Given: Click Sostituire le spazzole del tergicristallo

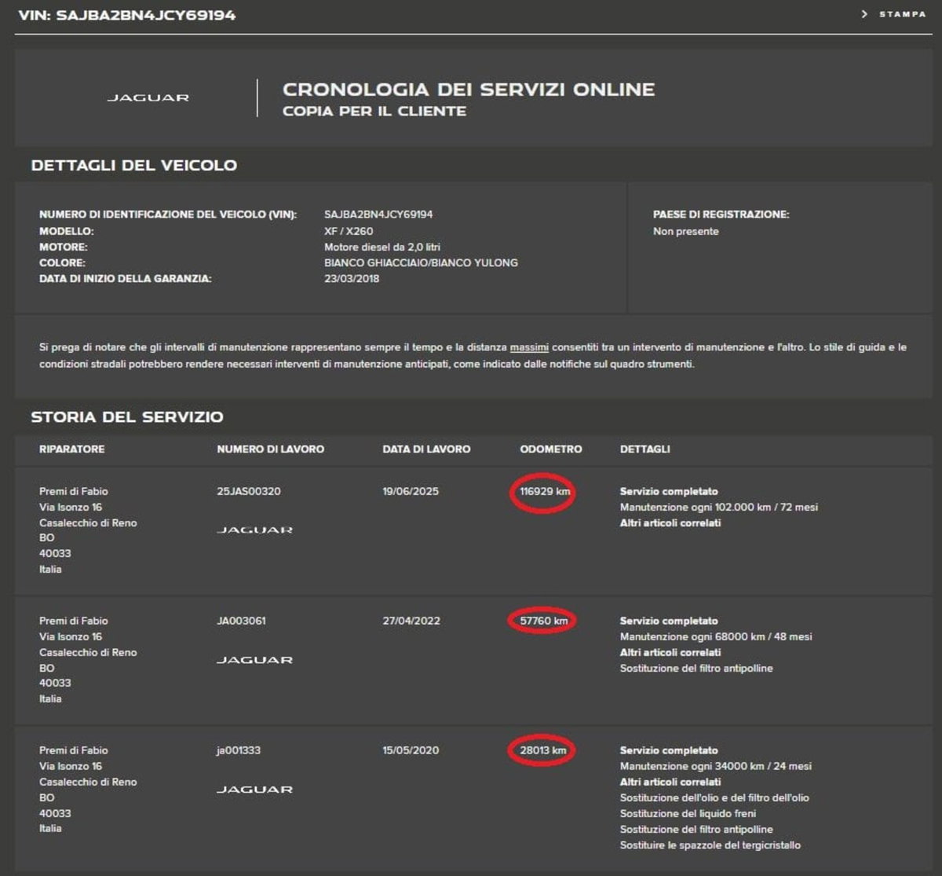Looking at the screenshot, I should click(x=710, y=845).
